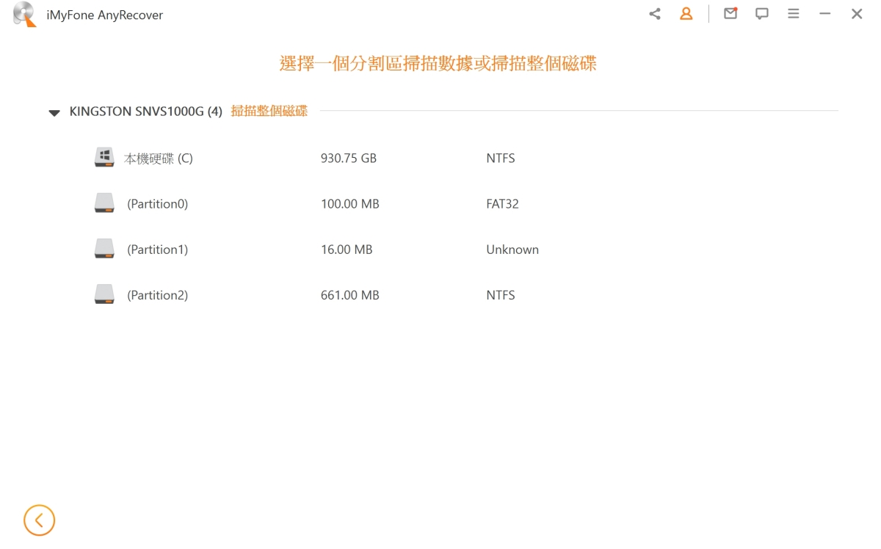
Task: Click the Partition2 drive icon
Action: [104, 295]
